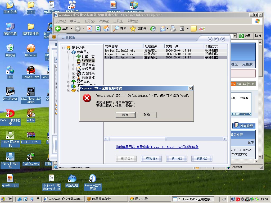
Task: Click the WAP badge on web page
Action: coord(251,84)
